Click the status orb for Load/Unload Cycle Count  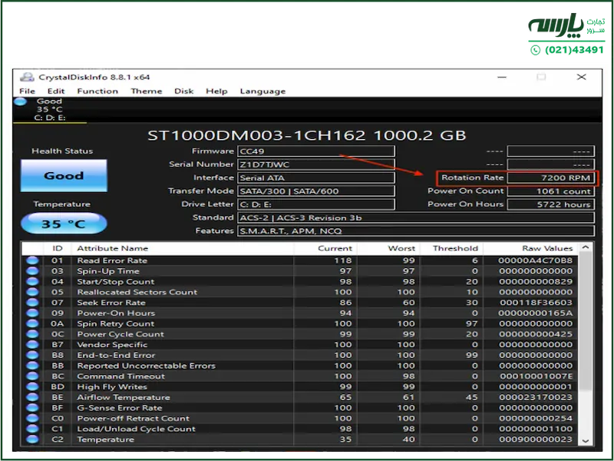click(32, 429)
